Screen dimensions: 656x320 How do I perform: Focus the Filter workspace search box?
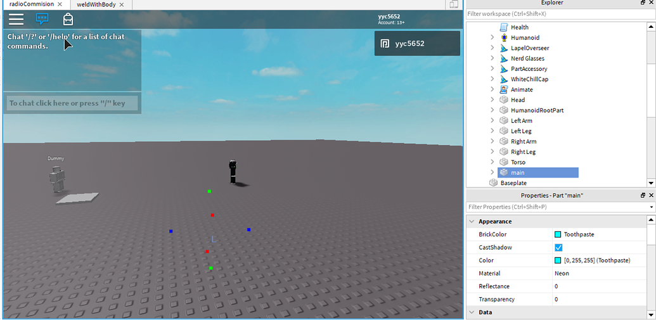pyautogui.click(x=560, y=14)
